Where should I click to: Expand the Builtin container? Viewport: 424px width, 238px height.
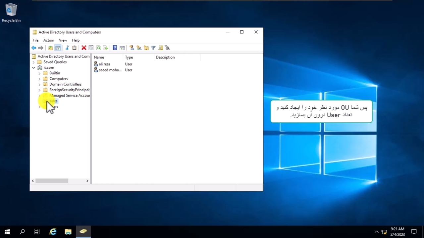[x=39, y=73]
